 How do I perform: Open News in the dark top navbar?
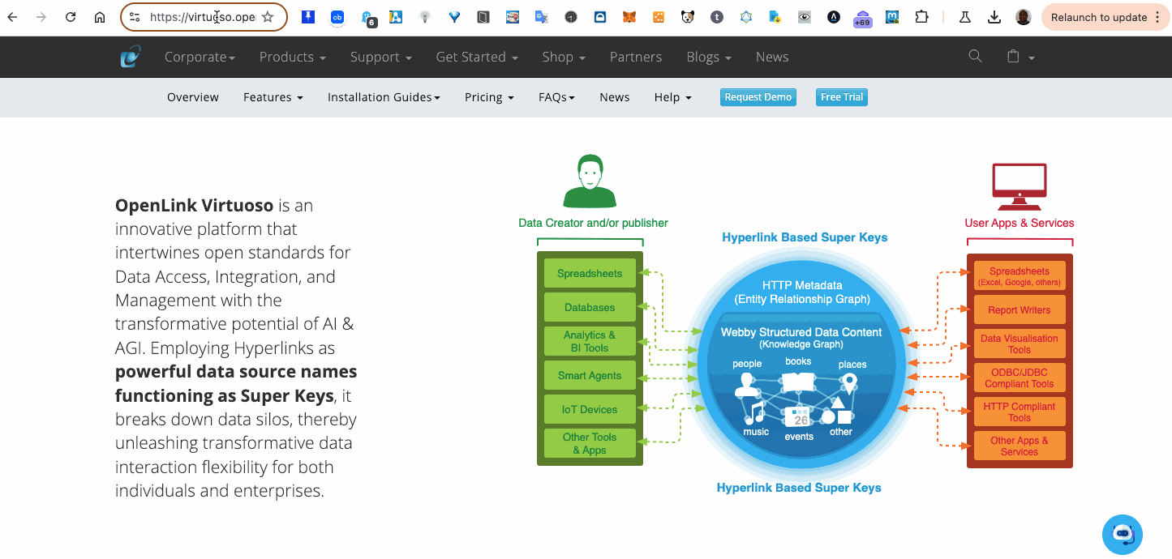coord(772,57)
